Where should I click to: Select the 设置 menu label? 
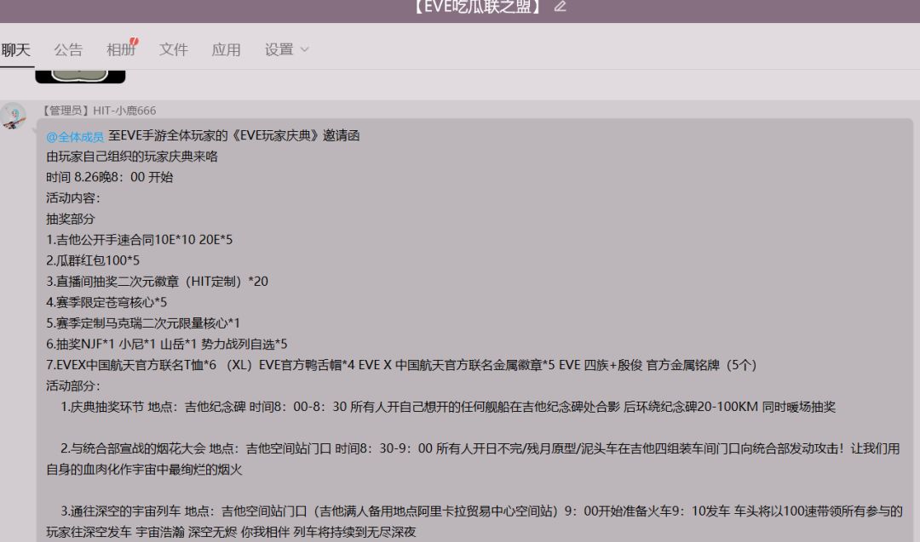pos(279,50)
